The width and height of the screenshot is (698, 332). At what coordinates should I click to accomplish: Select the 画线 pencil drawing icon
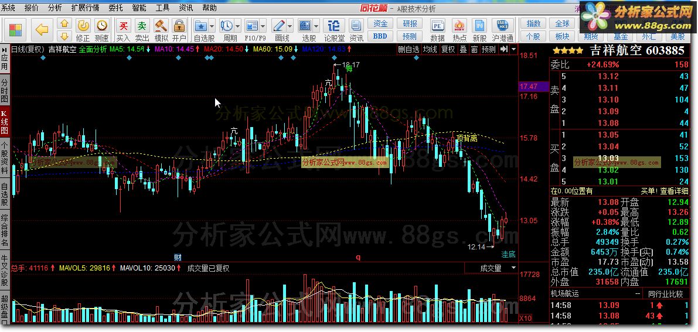278,25
